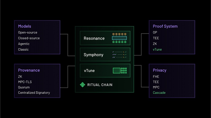211x118 pixels.
Task: Click MPC under Privacy
Action: click(x=156, y=87)
